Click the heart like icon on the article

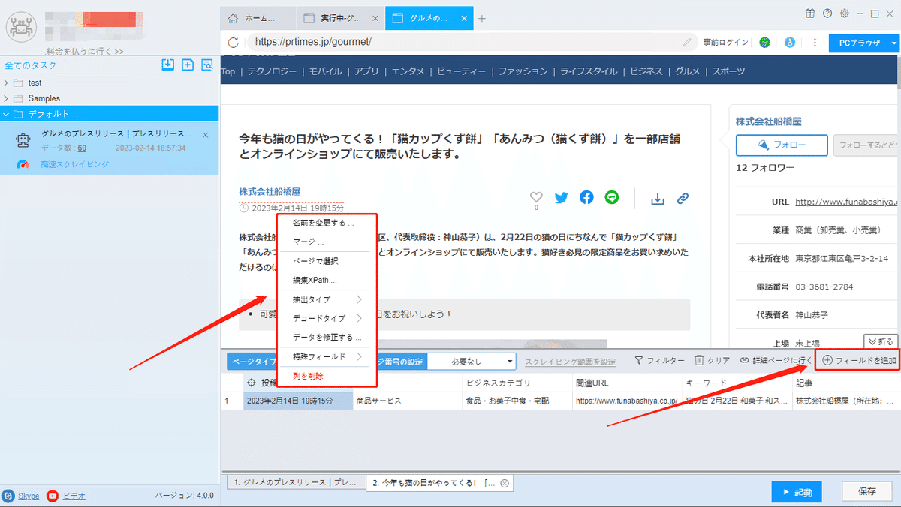coord(536,198)
